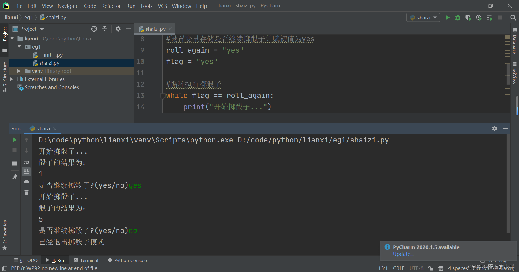Collapse all in Project panel
Screen dimensions: 519x272
[x=105, y=29]
